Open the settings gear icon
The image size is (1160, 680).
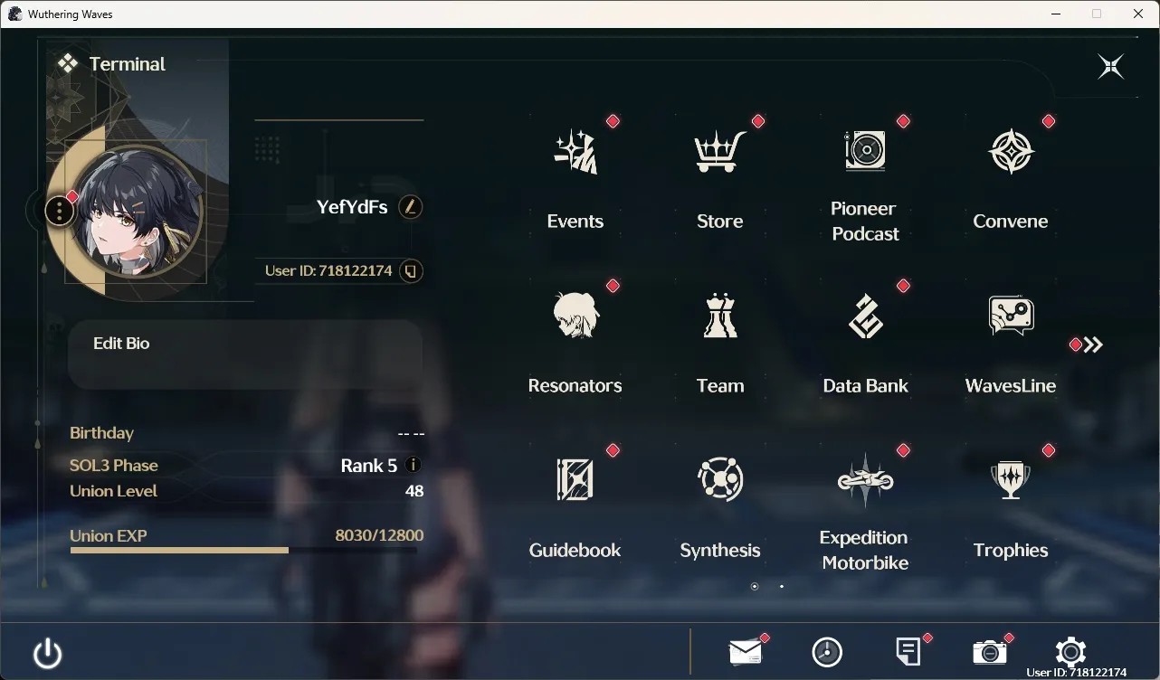point(1070,652)
